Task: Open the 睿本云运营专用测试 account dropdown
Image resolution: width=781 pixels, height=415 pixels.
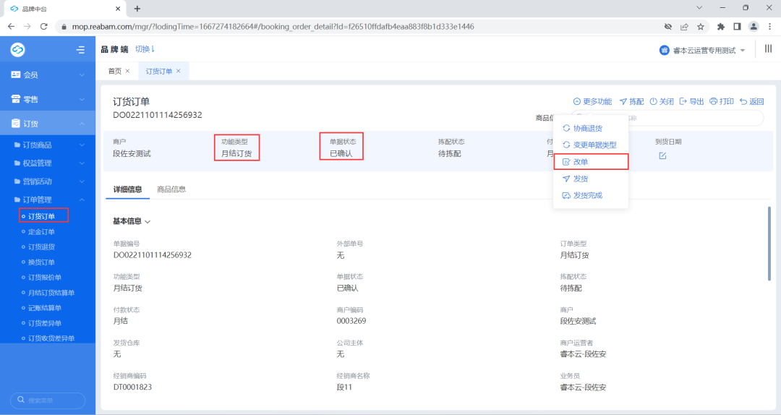Action: pos(702,50)
